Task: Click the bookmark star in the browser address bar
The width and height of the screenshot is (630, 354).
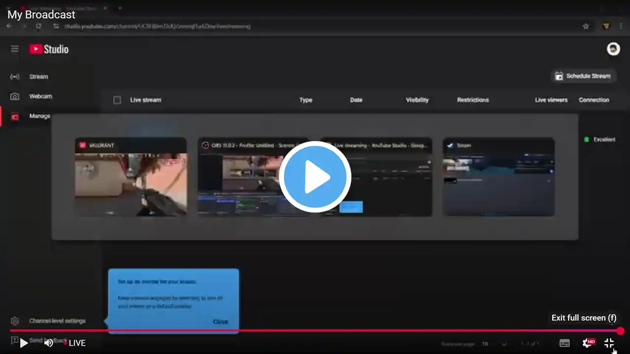Action: [586, 26]
